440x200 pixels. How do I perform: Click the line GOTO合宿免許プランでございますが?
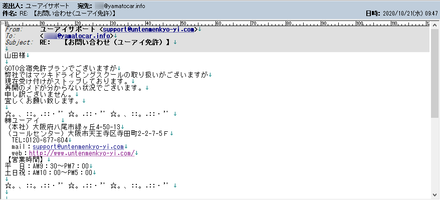61,68
